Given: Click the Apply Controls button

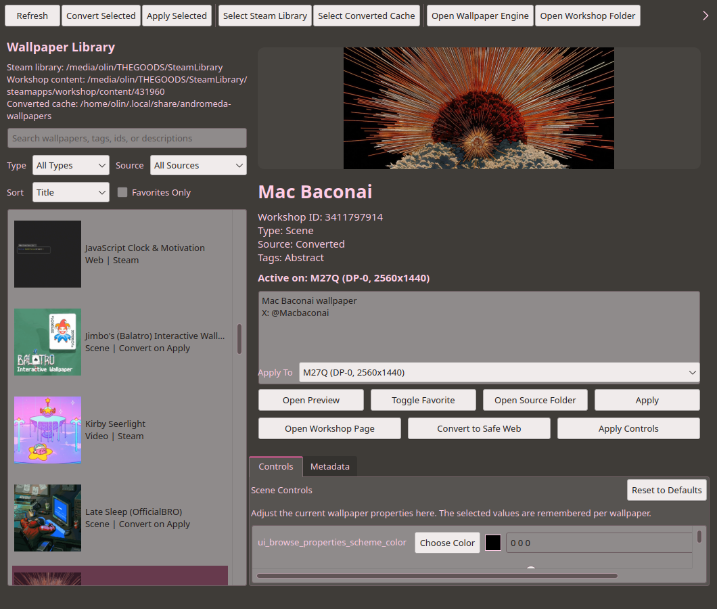Looking at the screenshot, I should [x=628, y=428].
